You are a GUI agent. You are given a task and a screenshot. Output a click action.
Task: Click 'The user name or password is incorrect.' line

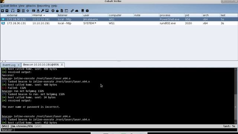[31, 107]
